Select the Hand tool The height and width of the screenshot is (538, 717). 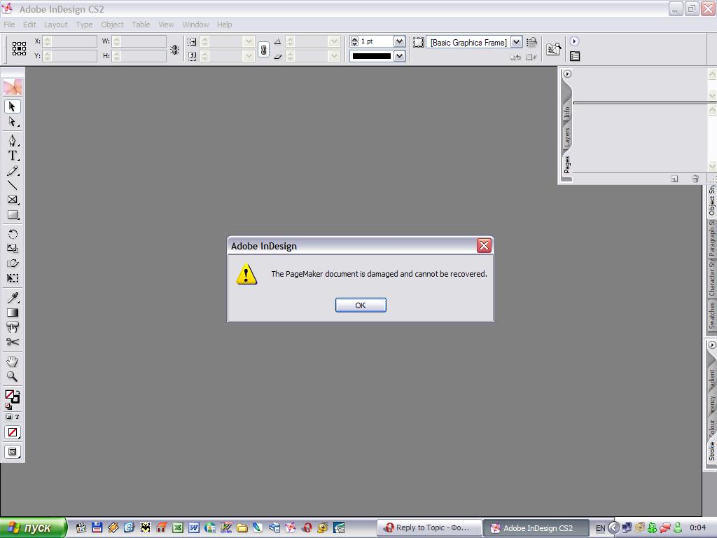(13, 361)
